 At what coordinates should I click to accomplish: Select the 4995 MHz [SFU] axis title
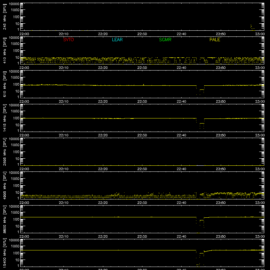tap(5, 185)
